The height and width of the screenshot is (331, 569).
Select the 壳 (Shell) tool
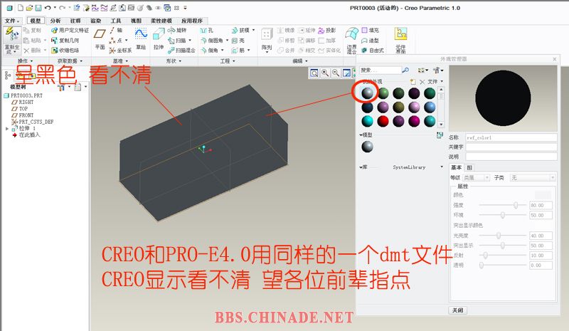[x=238, y=41]
